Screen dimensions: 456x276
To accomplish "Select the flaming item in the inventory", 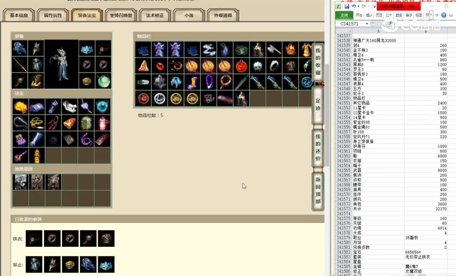I will pyautogui.click(x=290, y=49).
